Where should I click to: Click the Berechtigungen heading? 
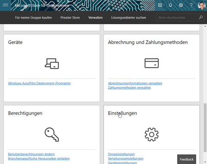[25, 113]
